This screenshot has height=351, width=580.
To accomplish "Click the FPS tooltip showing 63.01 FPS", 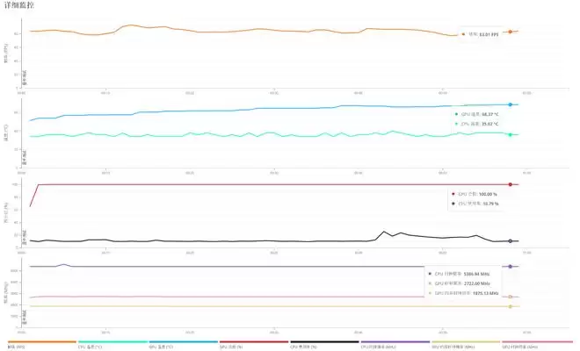I will click(x=482, y=34).
